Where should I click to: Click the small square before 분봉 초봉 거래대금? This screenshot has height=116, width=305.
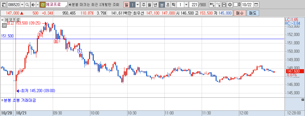coord(2,100)
